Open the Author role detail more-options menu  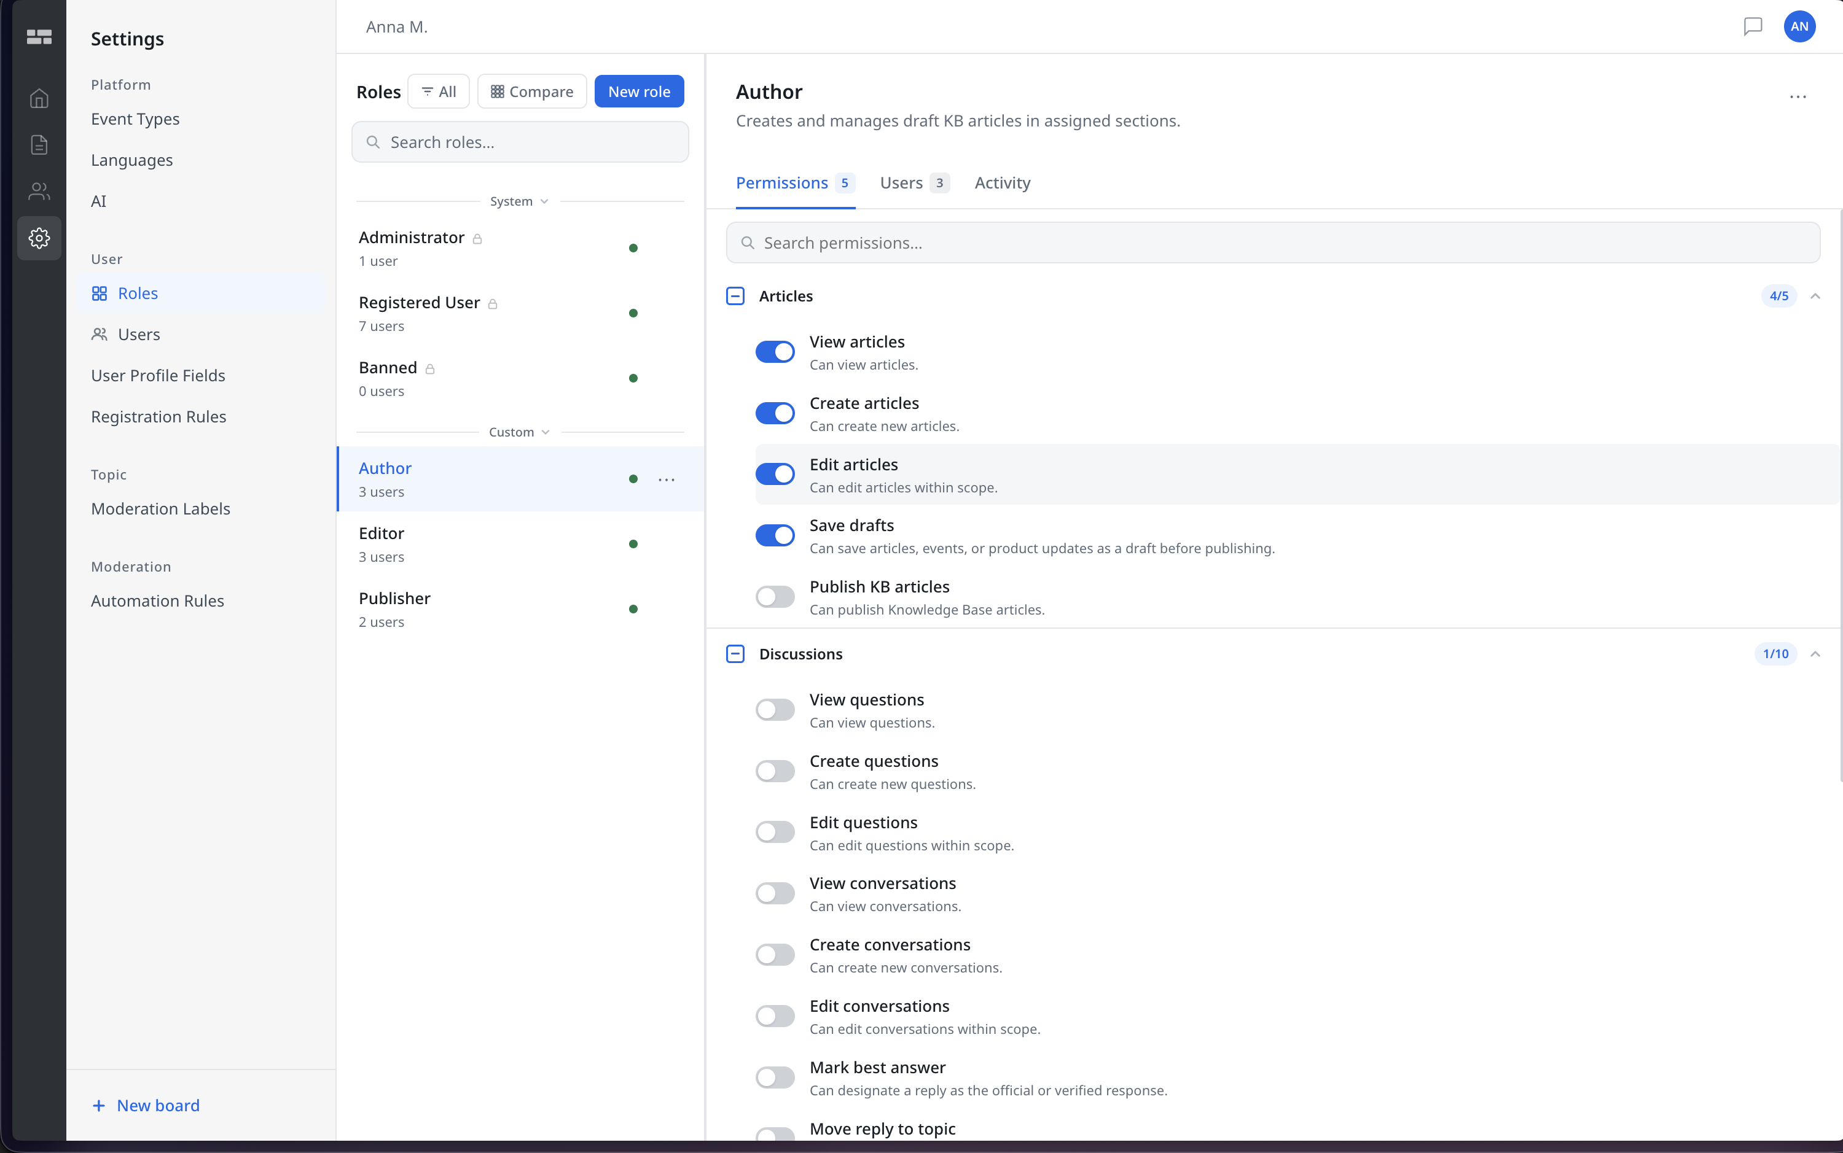click(x=1798, y=97)
